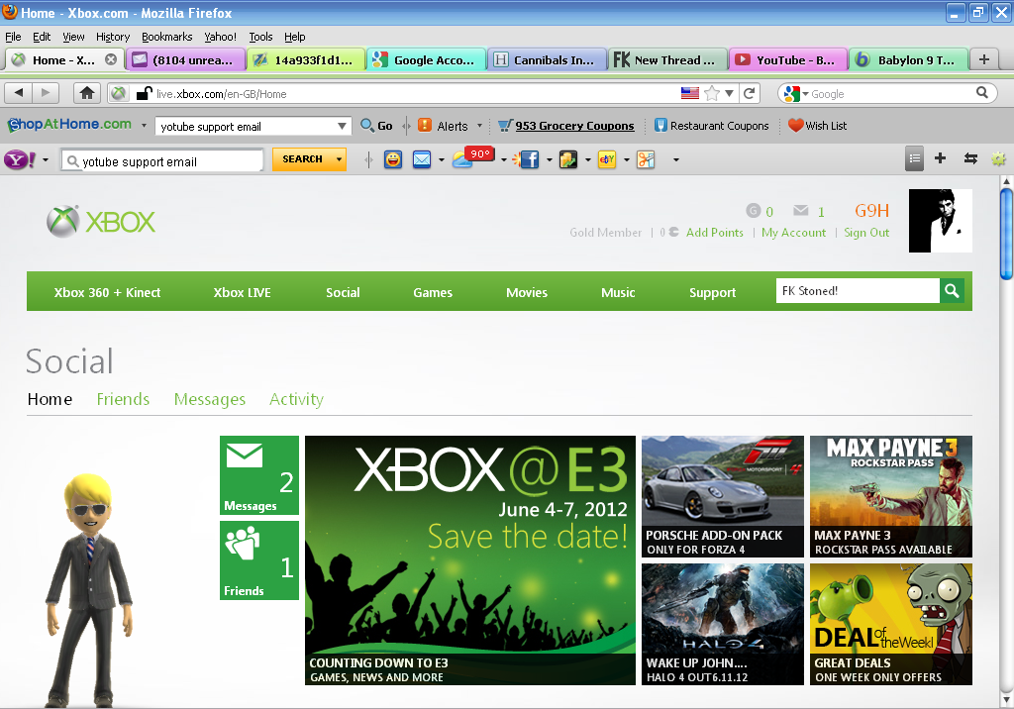This screenshot has height=709, width=1014.
Task: Reload the page with the refresh icon
Action: point(750,93)
